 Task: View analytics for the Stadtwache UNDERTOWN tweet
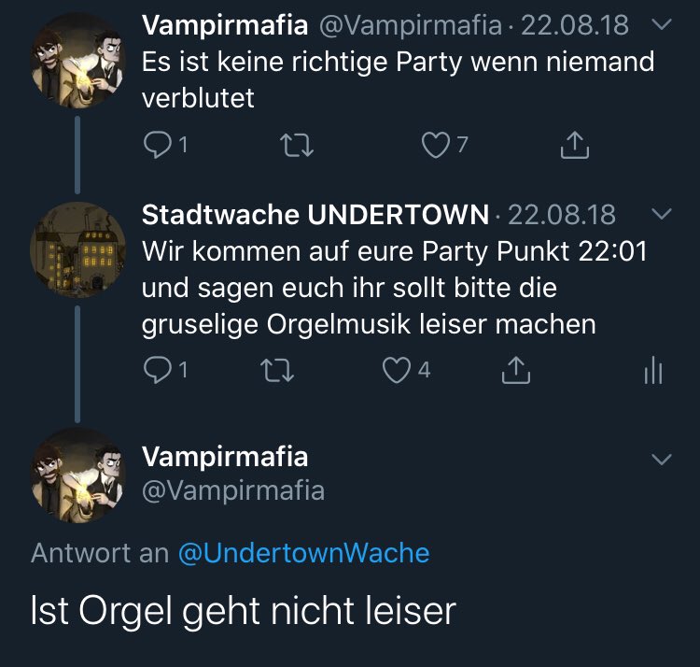652,371
